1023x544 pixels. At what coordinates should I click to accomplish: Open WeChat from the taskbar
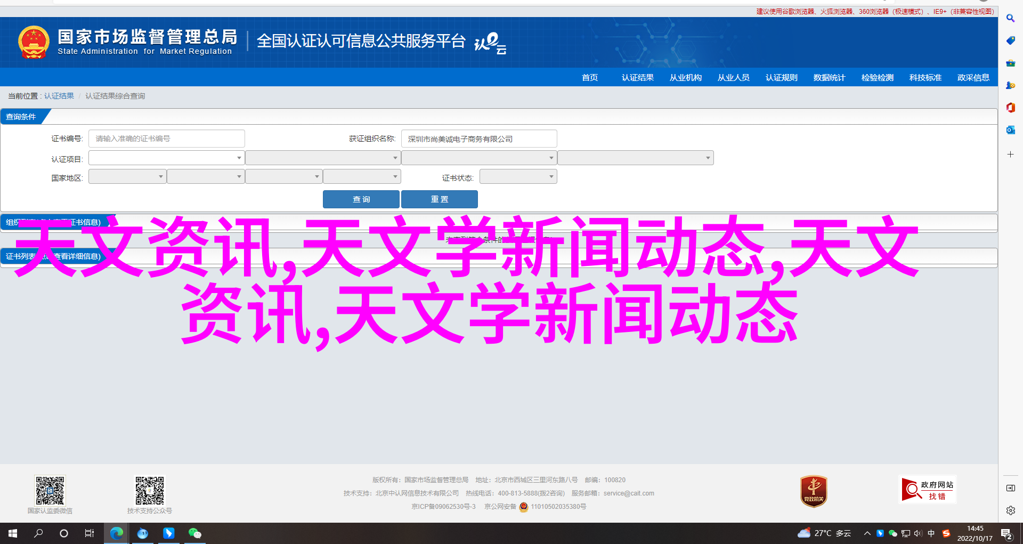[194, 533]
